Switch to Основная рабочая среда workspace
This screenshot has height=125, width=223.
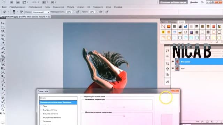coord(173,2)
